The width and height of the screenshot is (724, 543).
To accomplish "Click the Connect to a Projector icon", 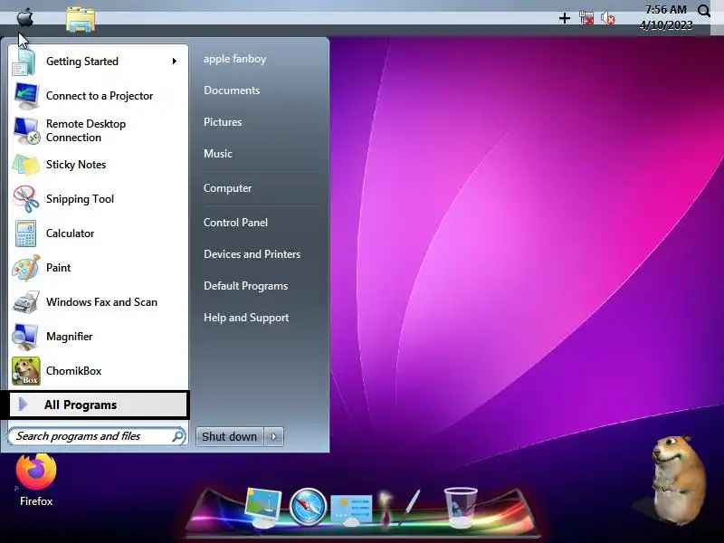I will [x=26, y=96].
